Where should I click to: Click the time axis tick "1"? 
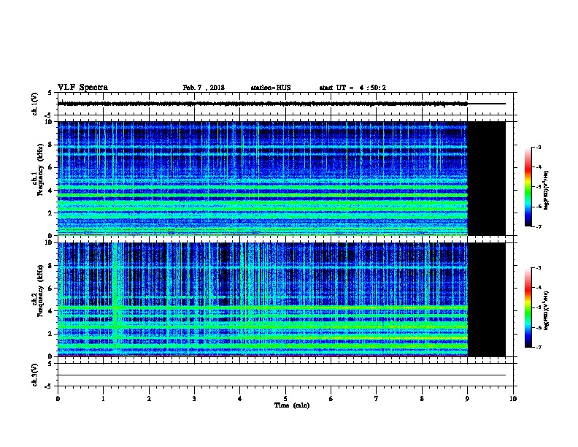103,399
